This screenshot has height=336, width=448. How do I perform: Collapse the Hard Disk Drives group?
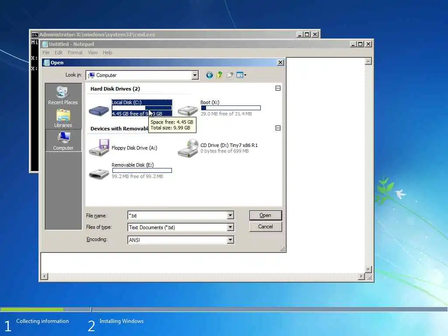(x=278, y=88)
